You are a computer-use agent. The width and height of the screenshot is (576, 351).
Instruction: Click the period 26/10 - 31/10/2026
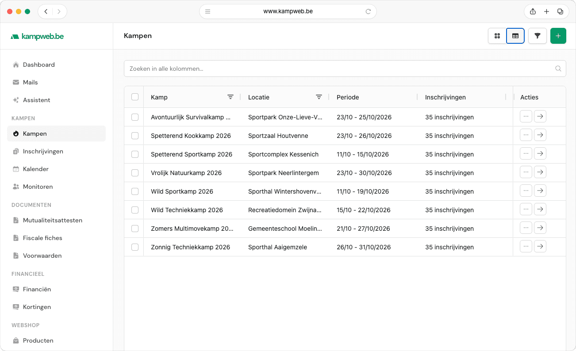364,247
